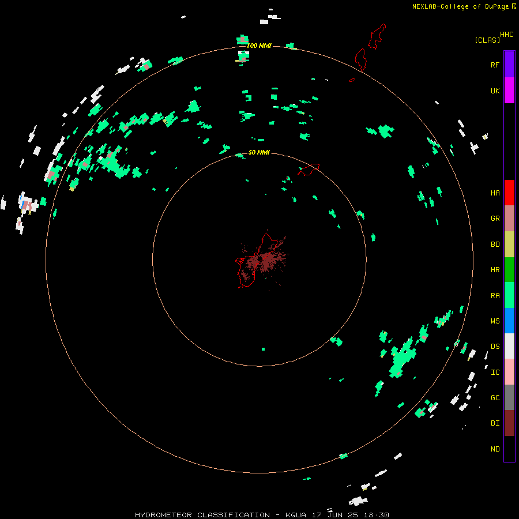Click the [CLAS] units label
Image resolution: width=519 pixels, height=519 pixels.
[x=487, y=40]
